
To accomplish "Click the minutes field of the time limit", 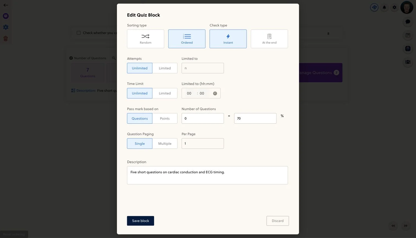I will pyautogui.click(x=202, y=93).
